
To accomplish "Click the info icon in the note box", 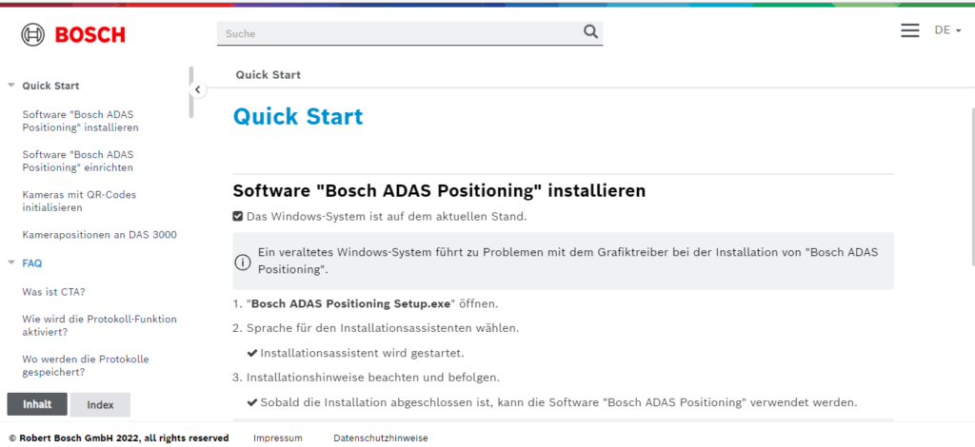I will pyautogui.click(x=242, y=262).
